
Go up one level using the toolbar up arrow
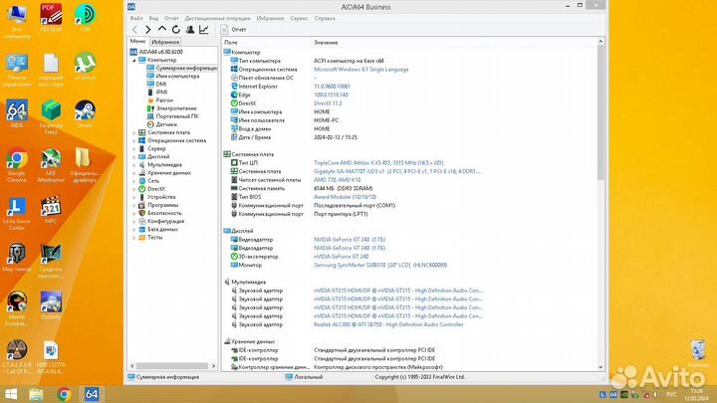pyautogui.click(x=162, y=29)
